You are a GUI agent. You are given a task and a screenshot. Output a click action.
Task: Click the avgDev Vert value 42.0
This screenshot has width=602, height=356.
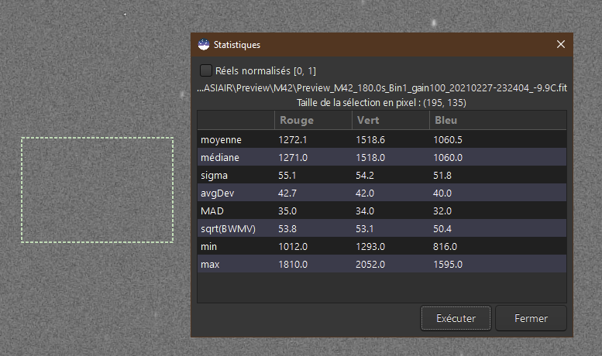tap(365, 193)
